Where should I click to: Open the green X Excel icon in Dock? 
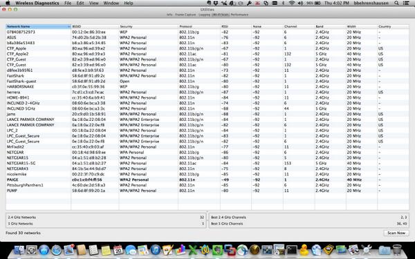193,250
